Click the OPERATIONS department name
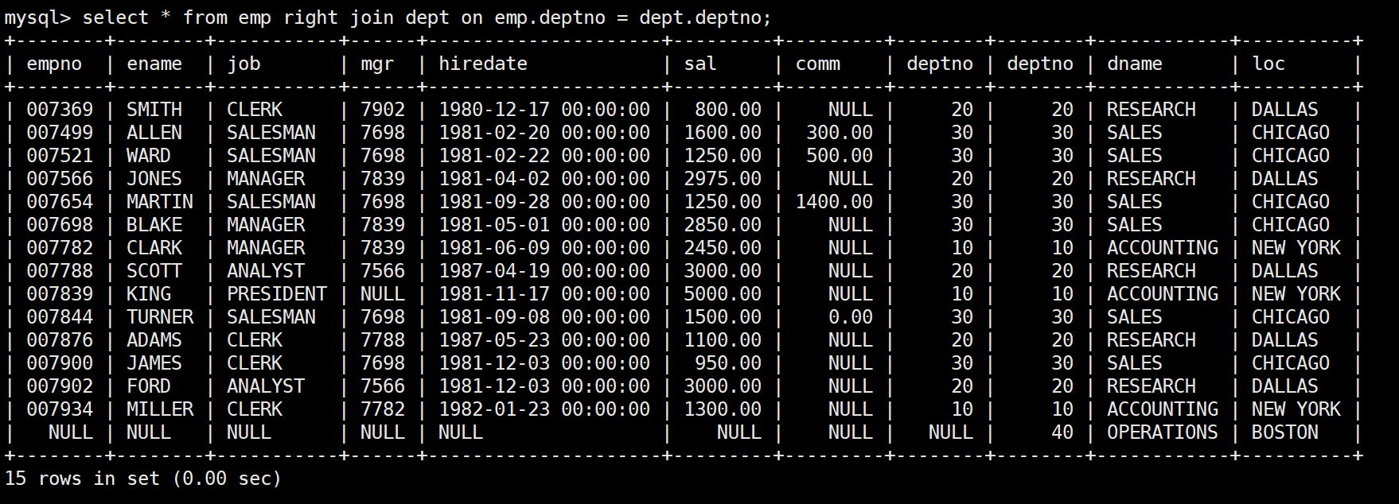1399x504 pixels. [x=1162, y=432]
